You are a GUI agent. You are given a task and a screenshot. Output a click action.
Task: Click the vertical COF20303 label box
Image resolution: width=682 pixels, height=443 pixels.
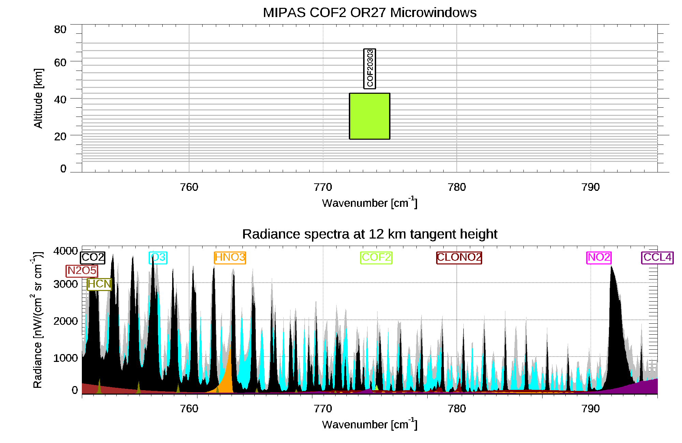pos(370,68)
